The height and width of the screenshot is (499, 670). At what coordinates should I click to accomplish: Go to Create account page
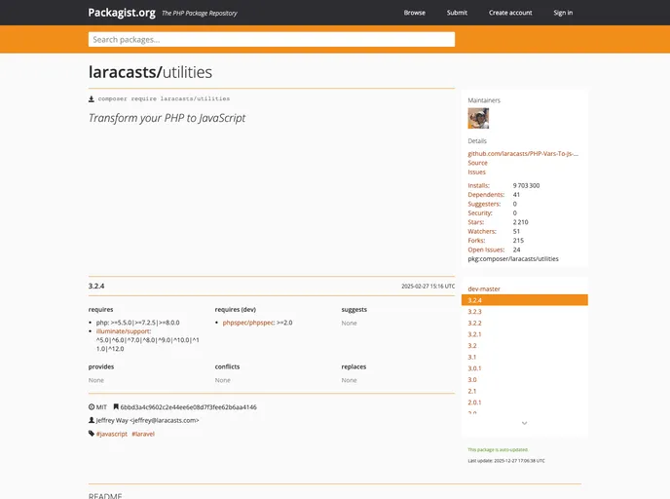[x=510, y=13]
